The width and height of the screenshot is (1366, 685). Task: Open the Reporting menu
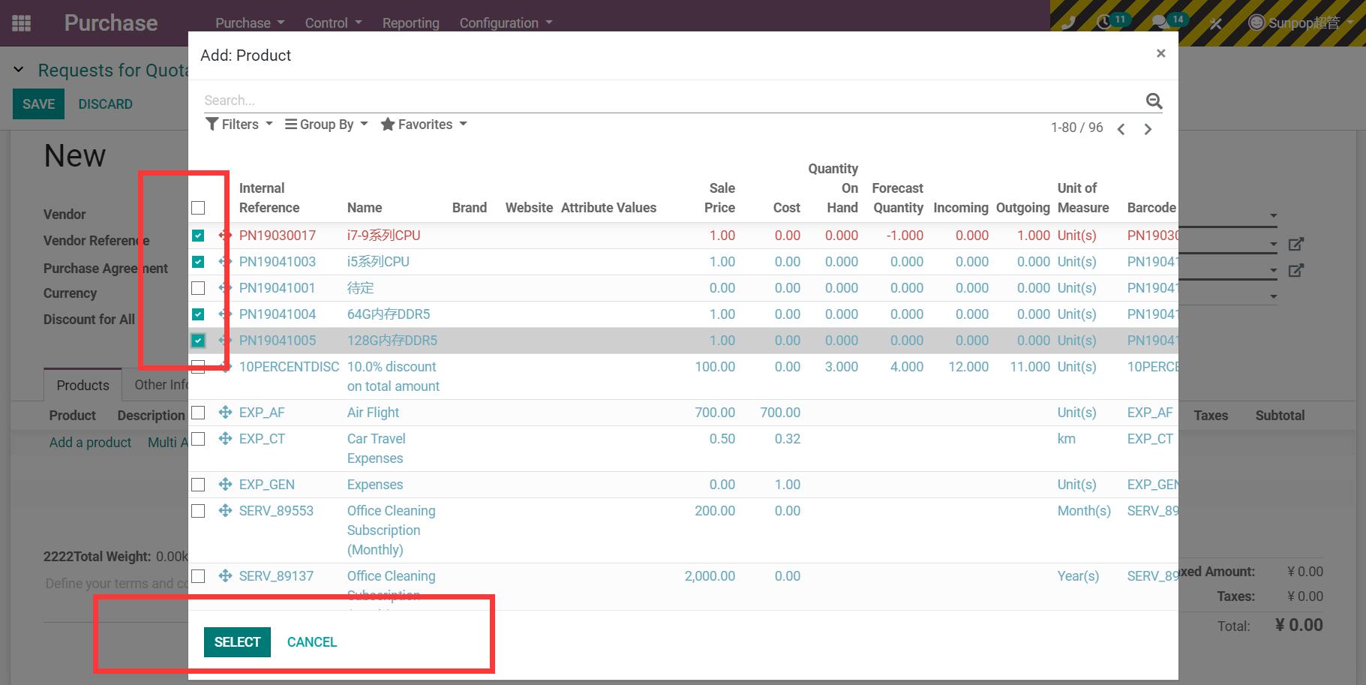coord(410,23)
